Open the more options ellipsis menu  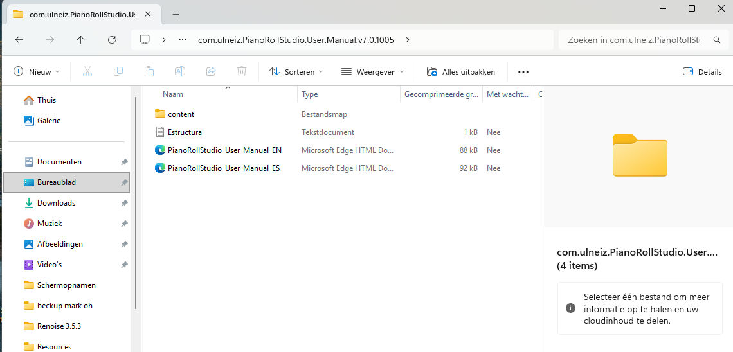pos(523,72)
